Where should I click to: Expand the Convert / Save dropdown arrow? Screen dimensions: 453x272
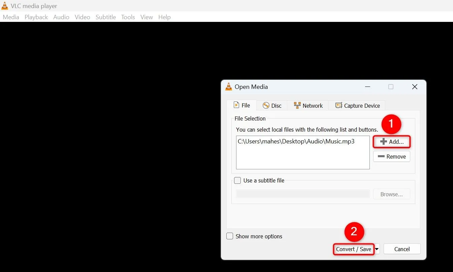pos(377,249)
